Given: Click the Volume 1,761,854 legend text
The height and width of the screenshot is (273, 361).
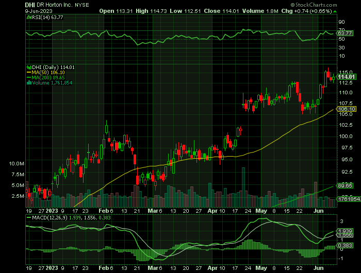Looking at the screenshot, I should coord(52,83).
